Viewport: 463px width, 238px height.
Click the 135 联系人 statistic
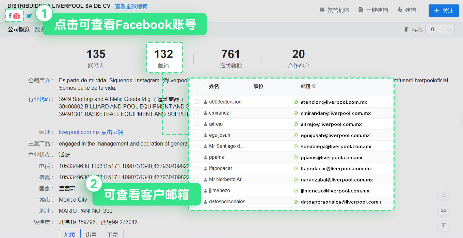tap(96, 58)
